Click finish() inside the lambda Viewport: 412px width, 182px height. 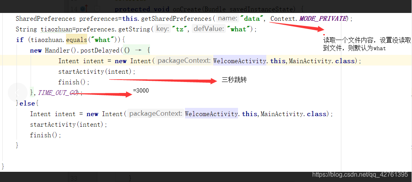(x=72, y=82)
